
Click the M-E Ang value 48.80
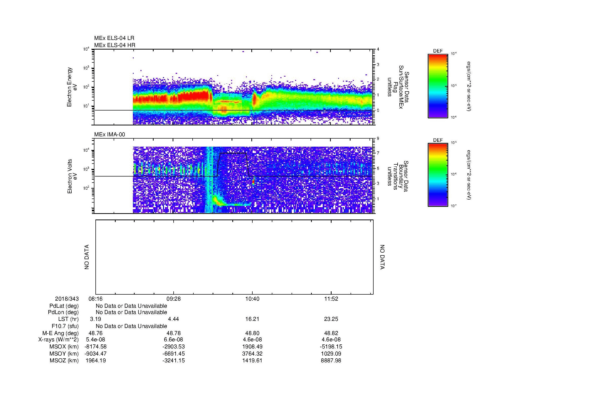coord(252,333)
